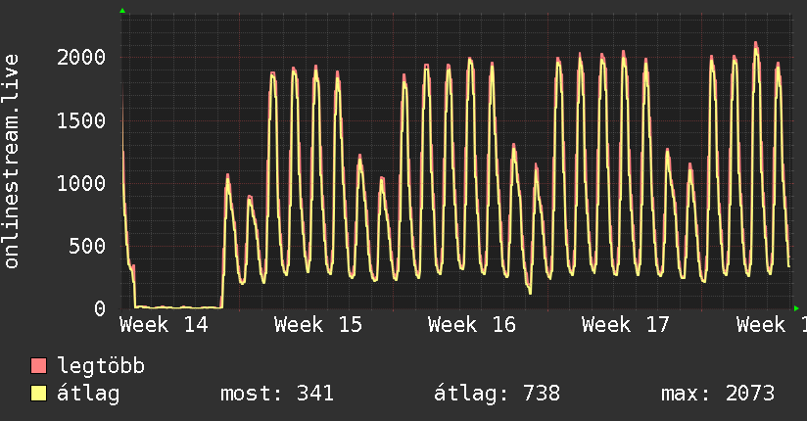Click the 0 y-axis tick label
The height and width of the screenshot is (421, 807).
100,308
